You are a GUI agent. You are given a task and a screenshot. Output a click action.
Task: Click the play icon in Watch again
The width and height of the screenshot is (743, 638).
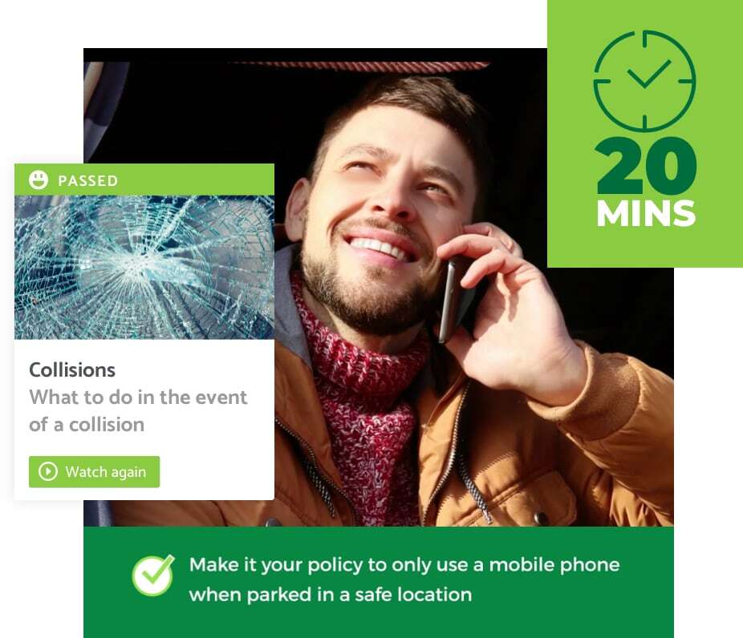(x=48, y=471)
